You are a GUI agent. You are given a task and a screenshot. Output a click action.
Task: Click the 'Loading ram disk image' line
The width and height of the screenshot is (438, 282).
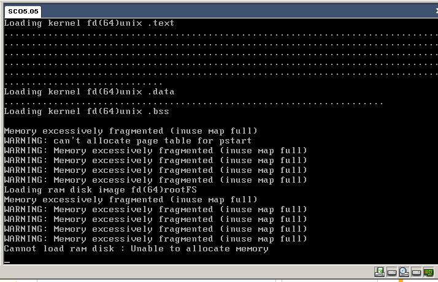tap(101, 190)
